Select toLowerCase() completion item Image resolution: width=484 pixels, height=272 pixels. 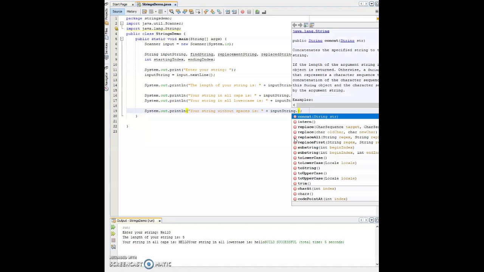click(335, 158)
